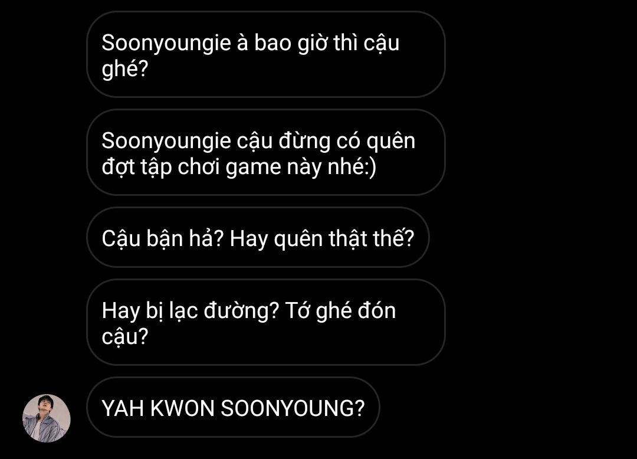Click 'cậu?' on the fourth message's second line
This screenshot has width=637, height=459.
click(x=124, y=337)
